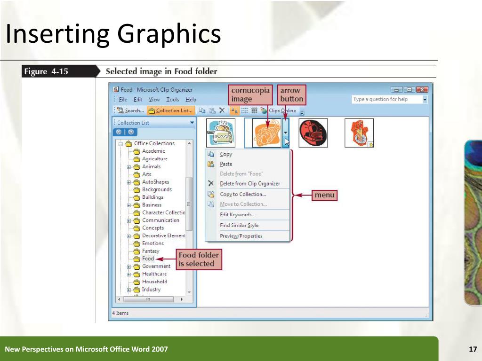Click the tree's horizontal scrollbar right arrow
The height and width of the screenshot is (361, 482).
[182, 299]
